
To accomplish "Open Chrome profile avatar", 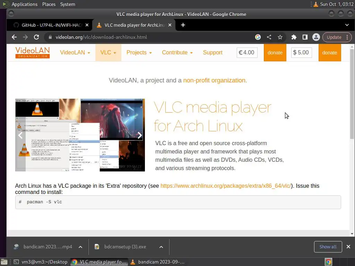I will pos(316,37).
